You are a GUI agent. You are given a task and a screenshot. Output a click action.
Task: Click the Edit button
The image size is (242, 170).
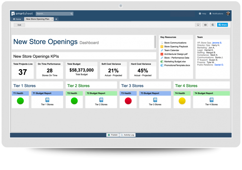tap(19, 25)
